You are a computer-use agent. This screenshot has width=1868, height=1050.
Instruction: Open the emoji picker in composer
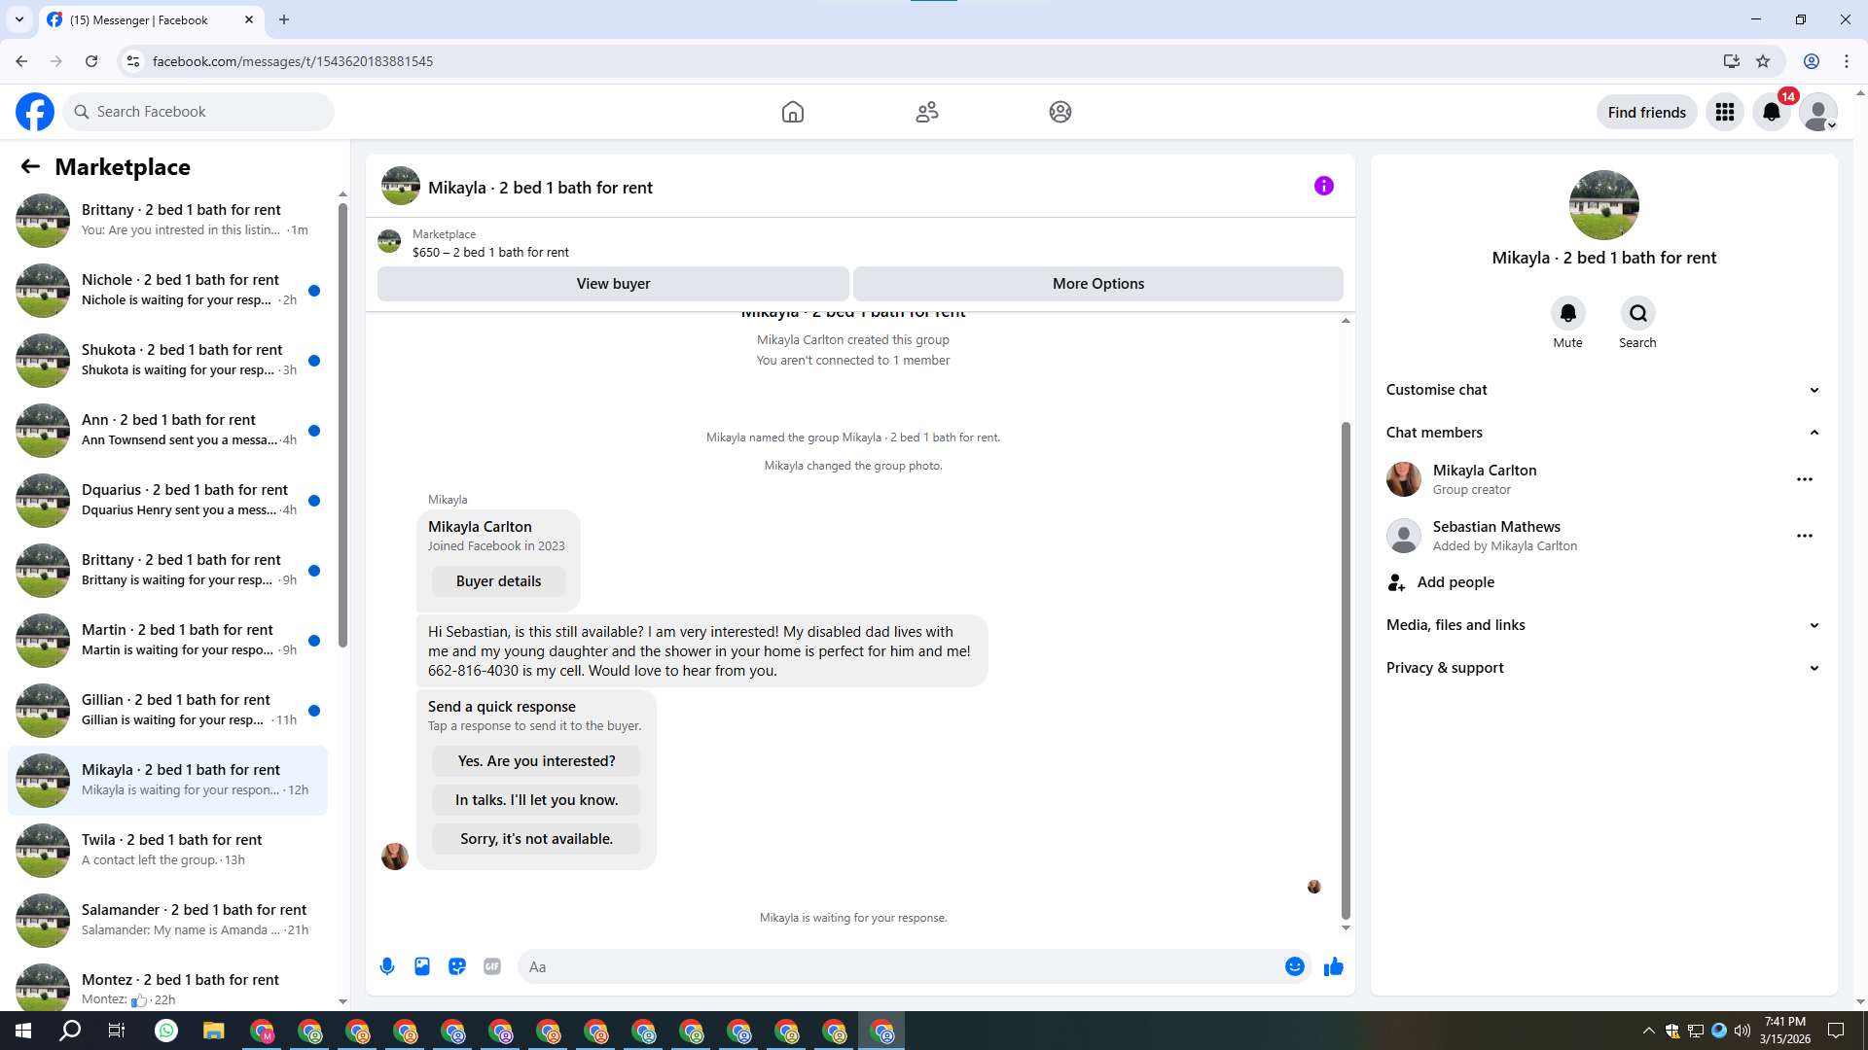(x=1295, y=966)
